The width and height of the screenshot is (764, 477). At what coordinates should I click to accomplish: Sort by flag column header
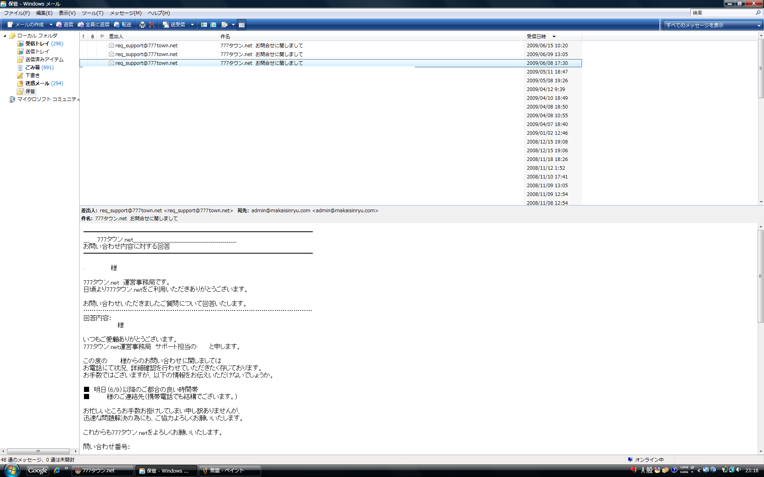pos(102,37)
